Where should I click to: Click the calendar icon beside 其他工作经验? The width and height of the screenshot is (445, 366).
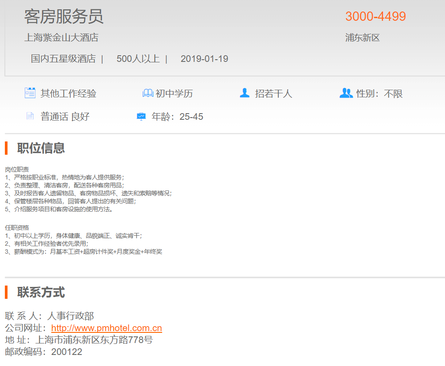30,93
